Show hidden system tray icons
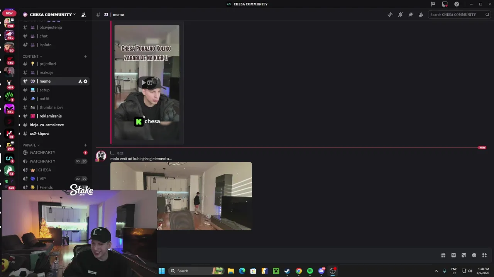Viewport: 494px width, 277px height. (x=436, y=271)
